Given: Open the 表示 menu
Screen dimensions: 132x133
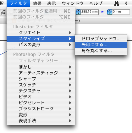Looking at the screenshot, I should click(x=52, y=3).
